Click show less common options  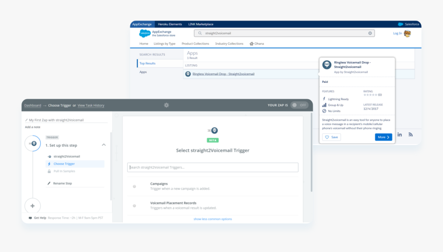tap(213, 219)
